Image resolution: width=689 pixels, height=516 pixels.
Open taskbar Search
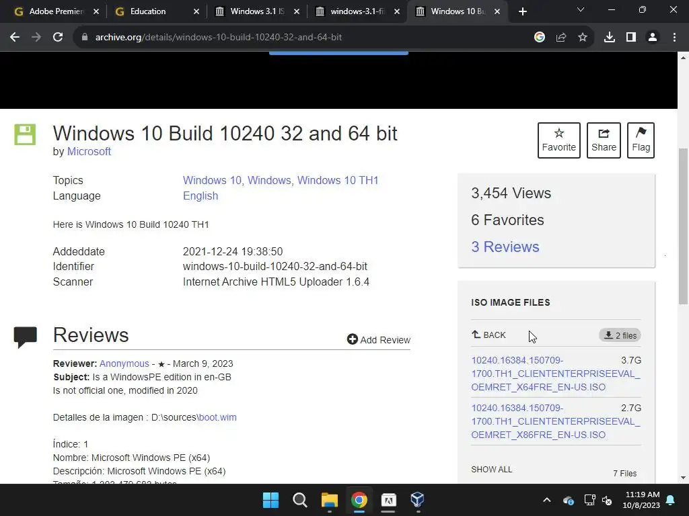pos(300,500)
